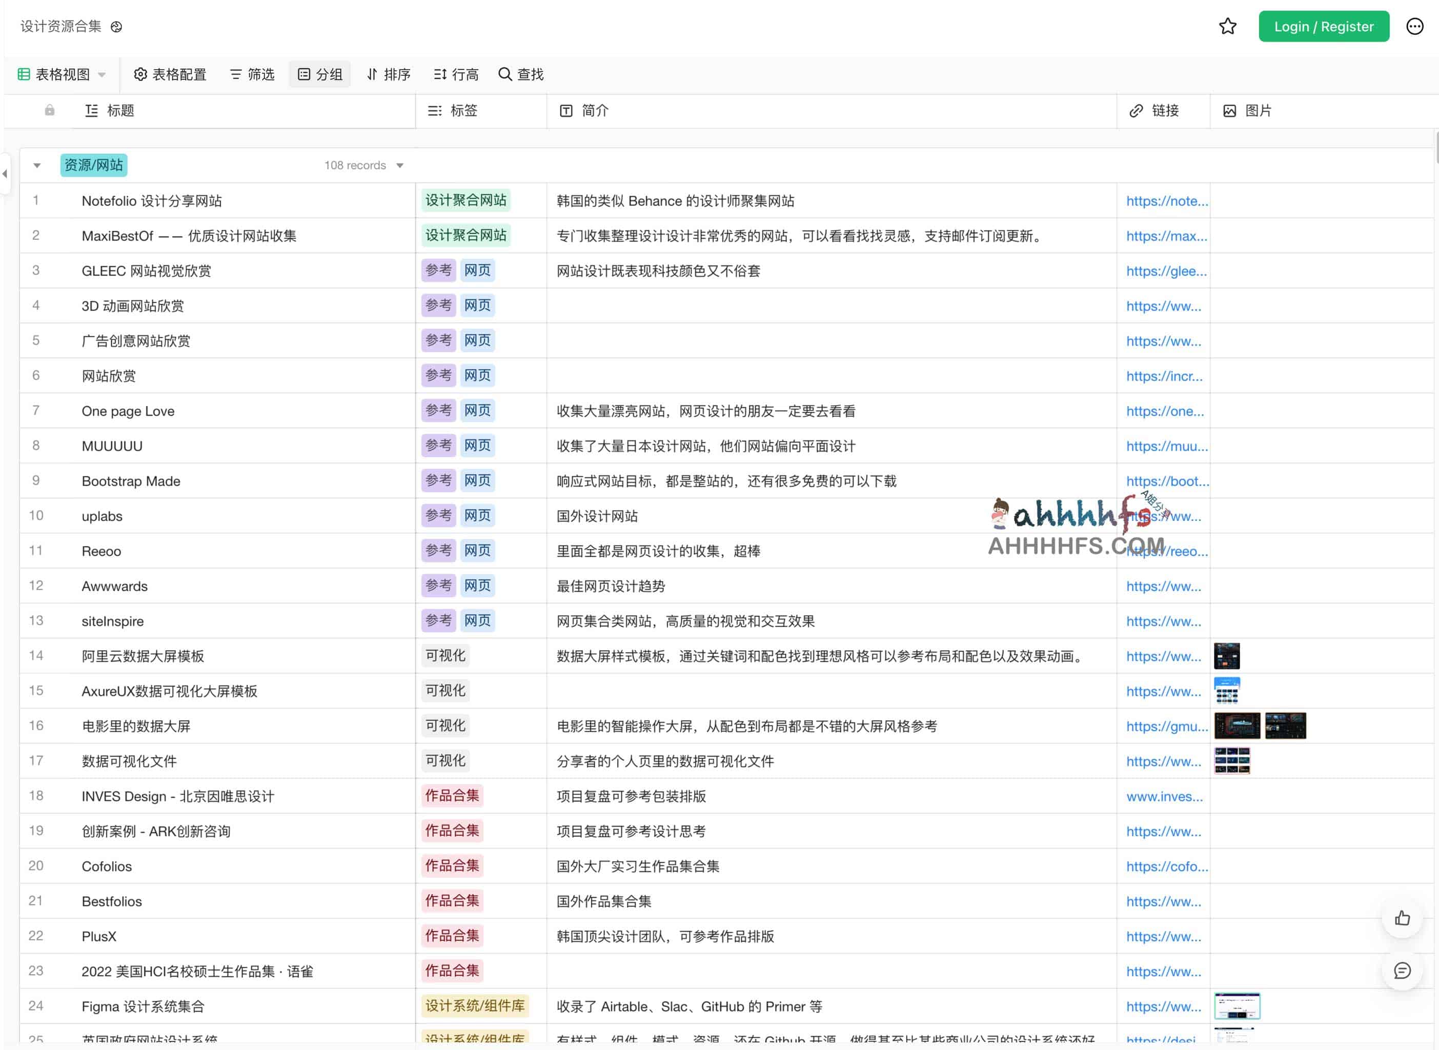Open 查找 search tool
This screenshot has height=1050, width=1439.
click(x=521, y=74)
